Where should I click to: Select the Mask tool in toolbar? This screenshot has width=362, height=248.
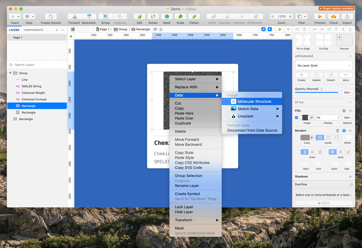tap(167, 17)
